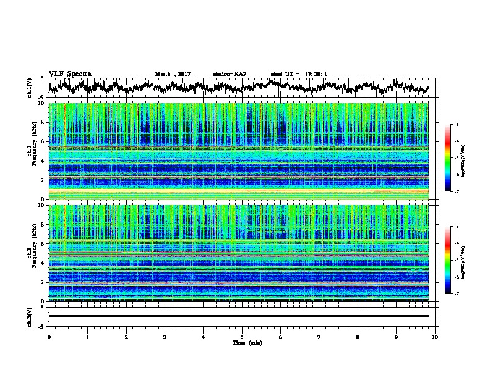The height and width of the screenshot is (378, 490).
Task: Click the lower color bar beside ch.2 spectrogram
Action: click(447, 260)
